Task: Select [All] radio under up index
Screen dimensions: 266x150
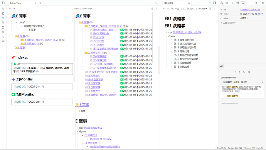Action: 15,68
